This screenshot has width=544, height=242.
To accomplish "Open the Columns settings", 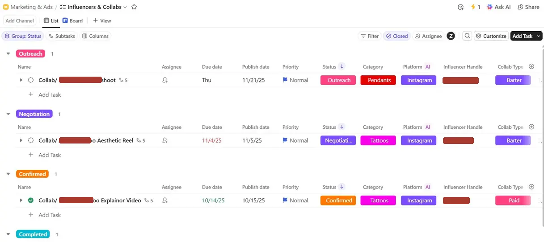I will point(96,36).
